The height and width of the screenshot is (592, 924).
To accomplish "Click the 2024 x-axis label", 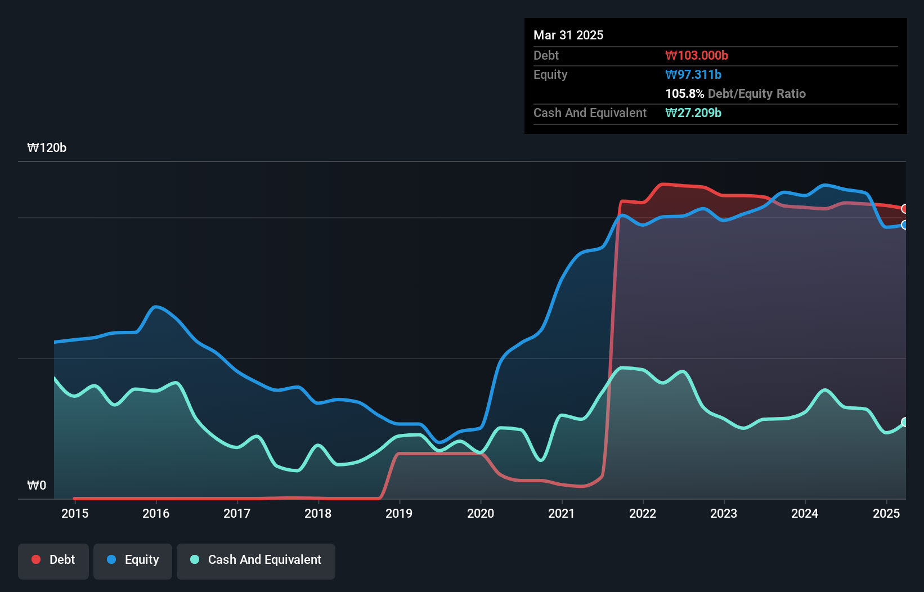I will click(805, 513).
